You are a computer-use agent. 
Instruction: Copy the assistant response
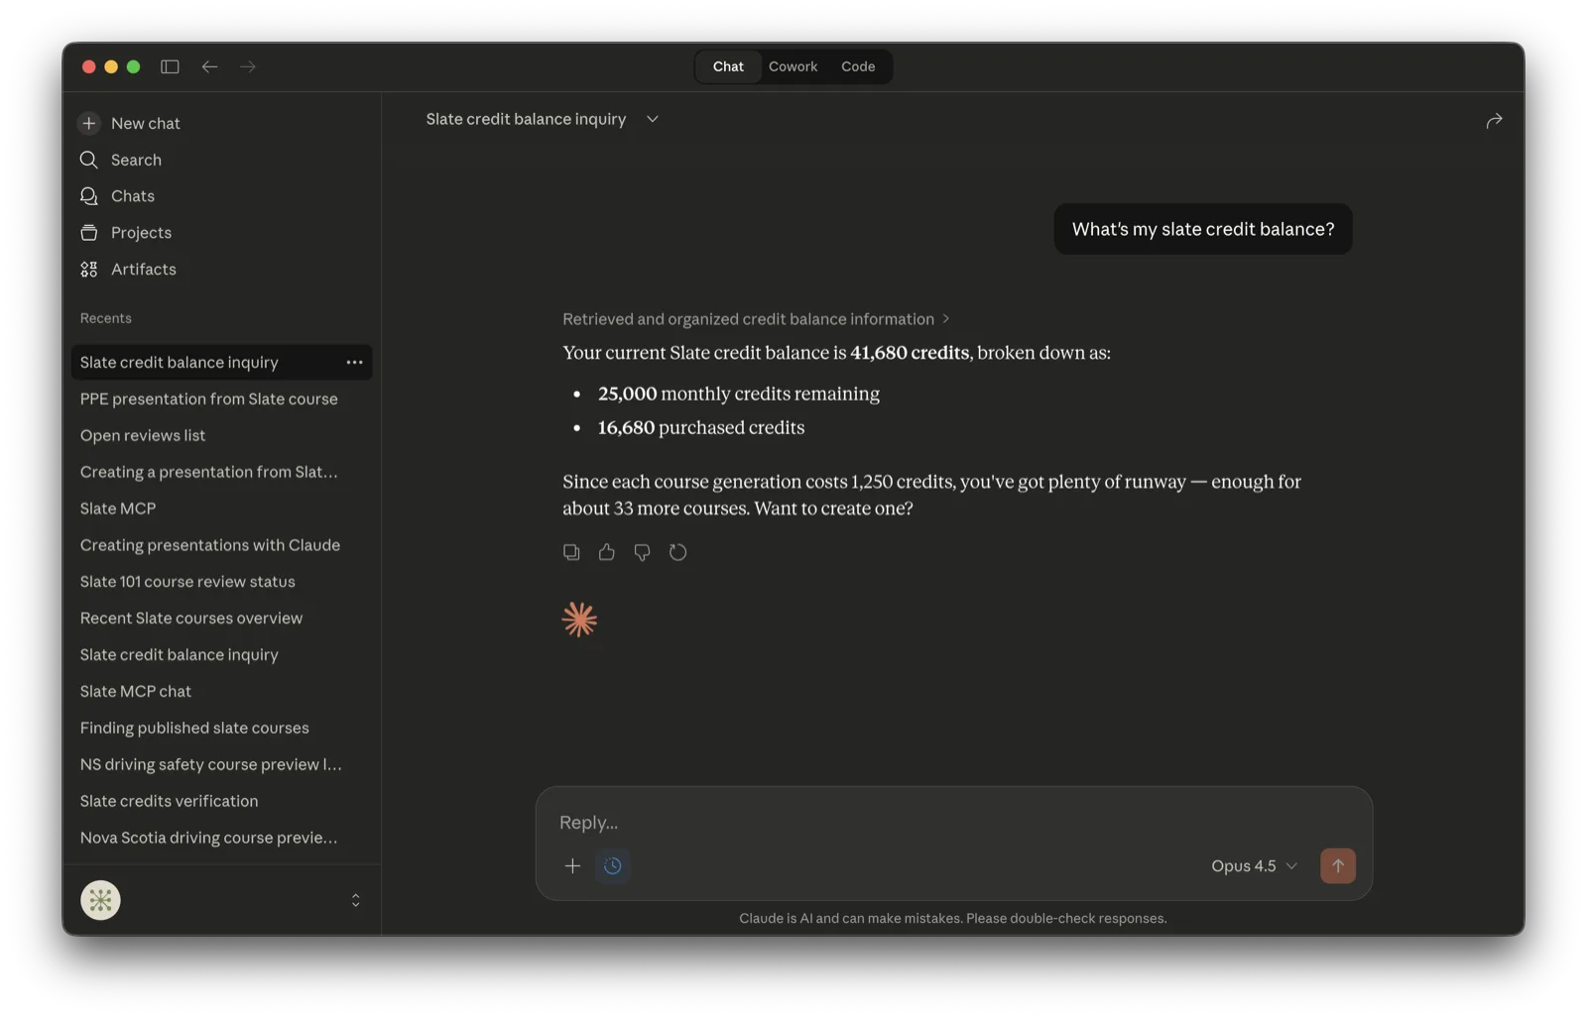[x=571, y=552]
